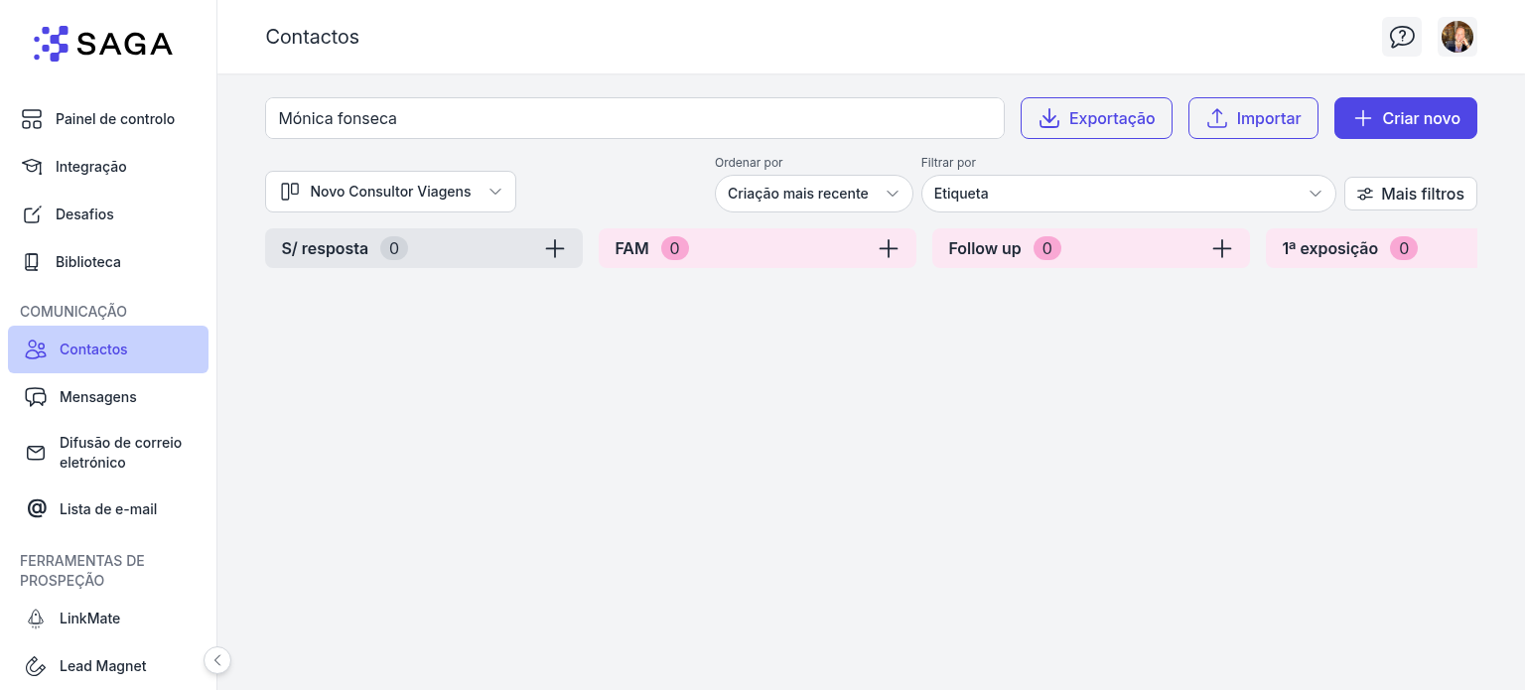This screenshot has height=690, width=1525.
Task: Add a card to Follow up column
Action: coord(1221,248)
